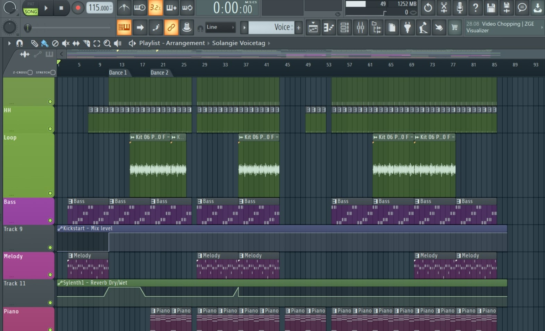Viewport: 545px width, 331px height.
Task: Open the audio editor scissors icon
Action: [444, 8]
